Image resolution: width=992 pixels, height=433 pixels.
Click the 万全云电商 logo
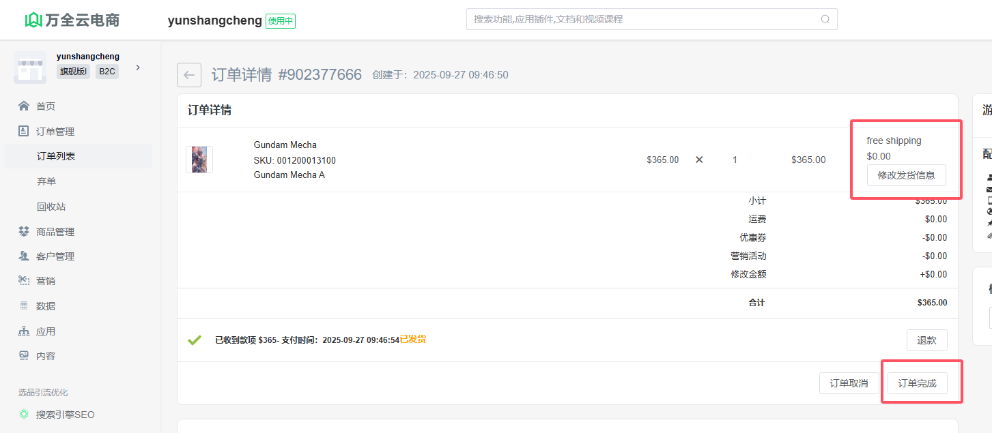point(72,20)
